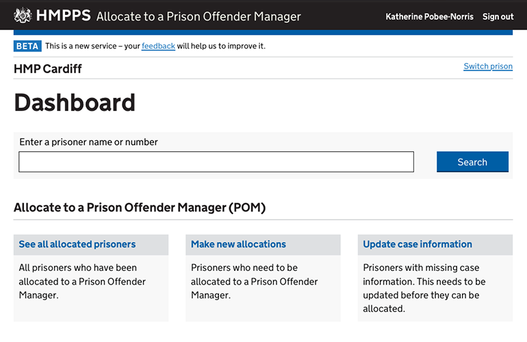This screenshot has width=527, height=342.
Task: Click the HMP Cardiff prison name
Action: coord(48,68)
